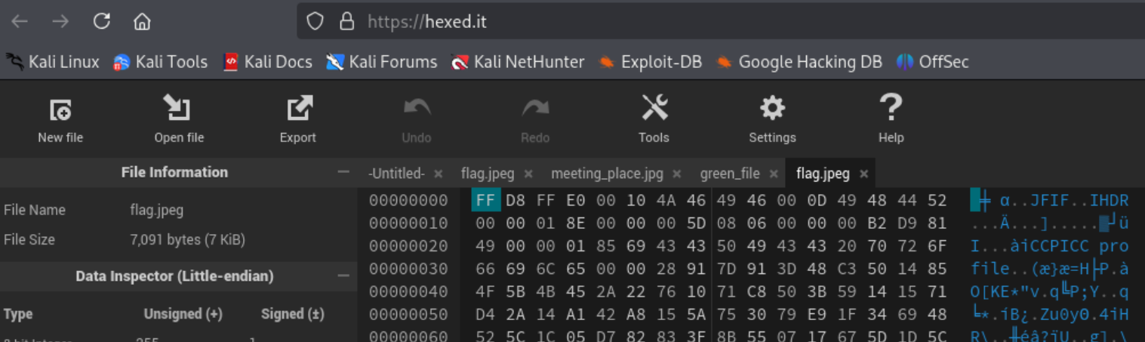Click the Signed (±) column header

tap(292, 314)
